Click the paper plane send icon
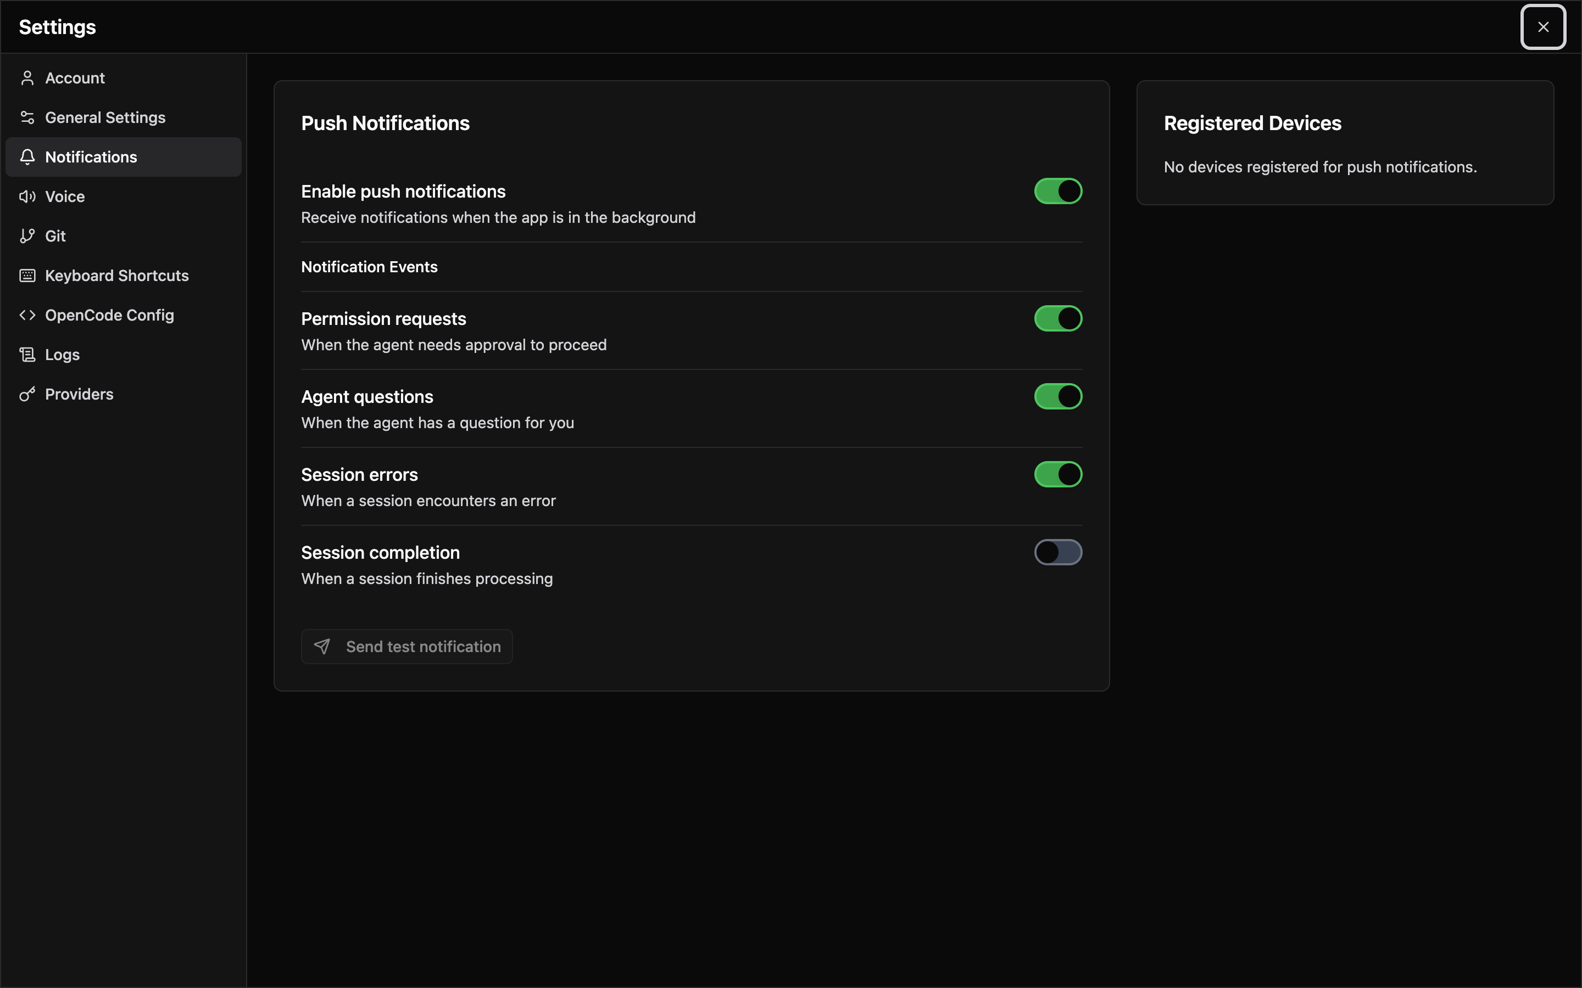Viewport: 1582px width, 988px height. point(322,646)
